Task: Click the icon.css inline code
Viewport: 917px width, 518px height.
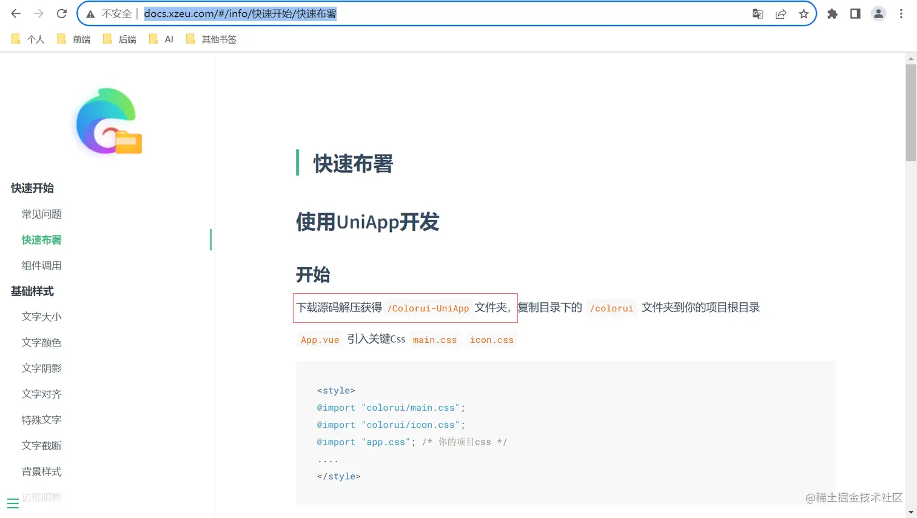Action: [492, 340]
